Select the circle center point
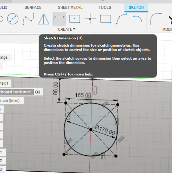Image resolution: width=172 pixels, height=173 pixels. 91,130
